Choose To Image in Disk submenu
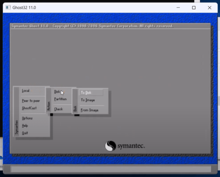Image resolution: width=220 pixels, height=177 pixels. [88, 100]
